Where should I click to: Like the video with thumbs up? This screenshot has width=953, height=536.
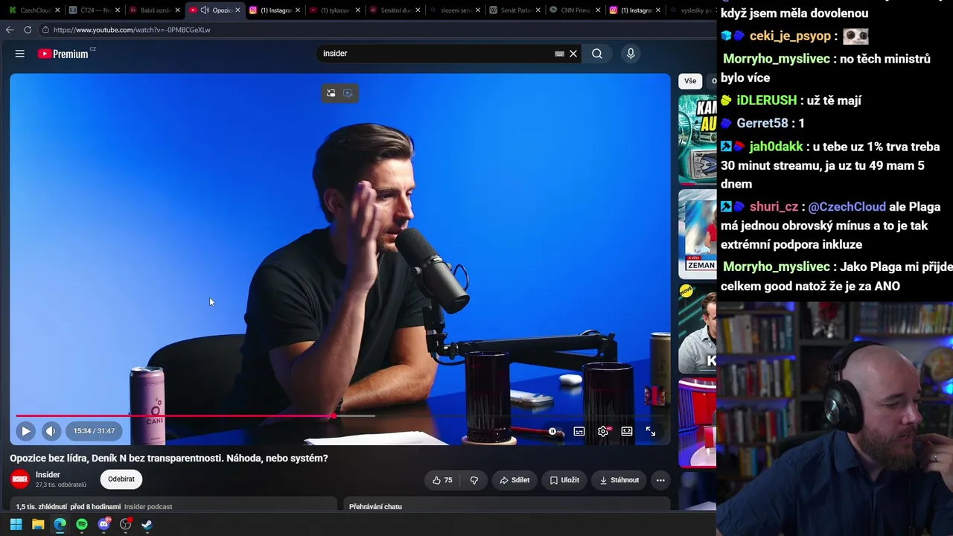[x=442, y=480]
